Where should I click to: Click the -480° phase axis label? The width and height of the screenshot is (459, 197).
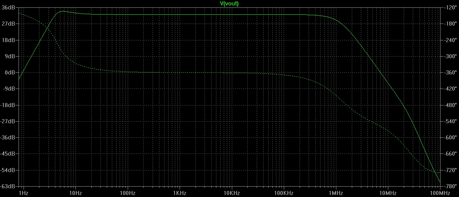click(451, 105)
